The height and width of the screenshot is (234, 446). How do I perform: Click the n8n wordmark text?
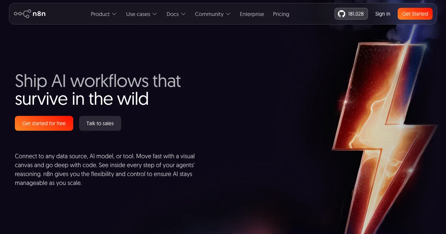coord(39,14)
